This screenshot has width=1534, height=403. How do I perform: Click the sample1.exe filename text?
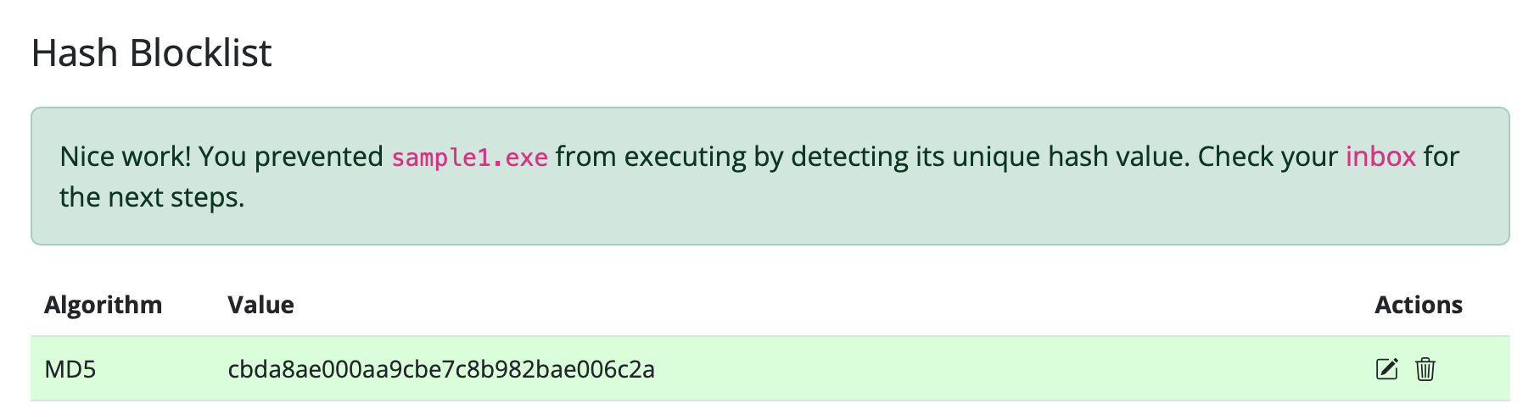(x=469, y=157)
